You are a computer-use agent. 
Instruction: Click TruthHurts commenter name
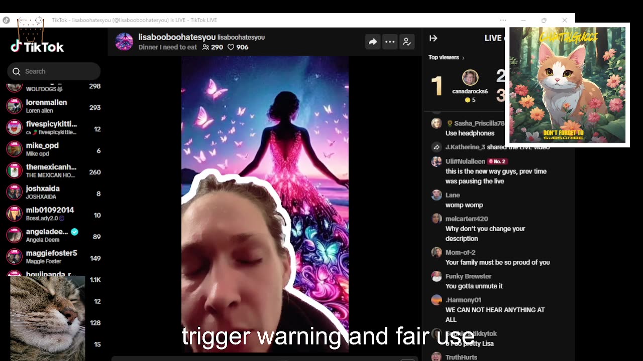(x=461, y=357)
